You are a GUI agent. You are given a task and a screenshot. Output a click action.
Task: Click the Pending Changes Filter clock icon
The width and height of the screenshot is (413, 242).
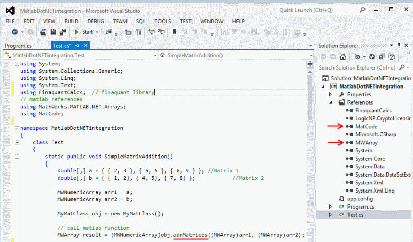coord(357,57)
